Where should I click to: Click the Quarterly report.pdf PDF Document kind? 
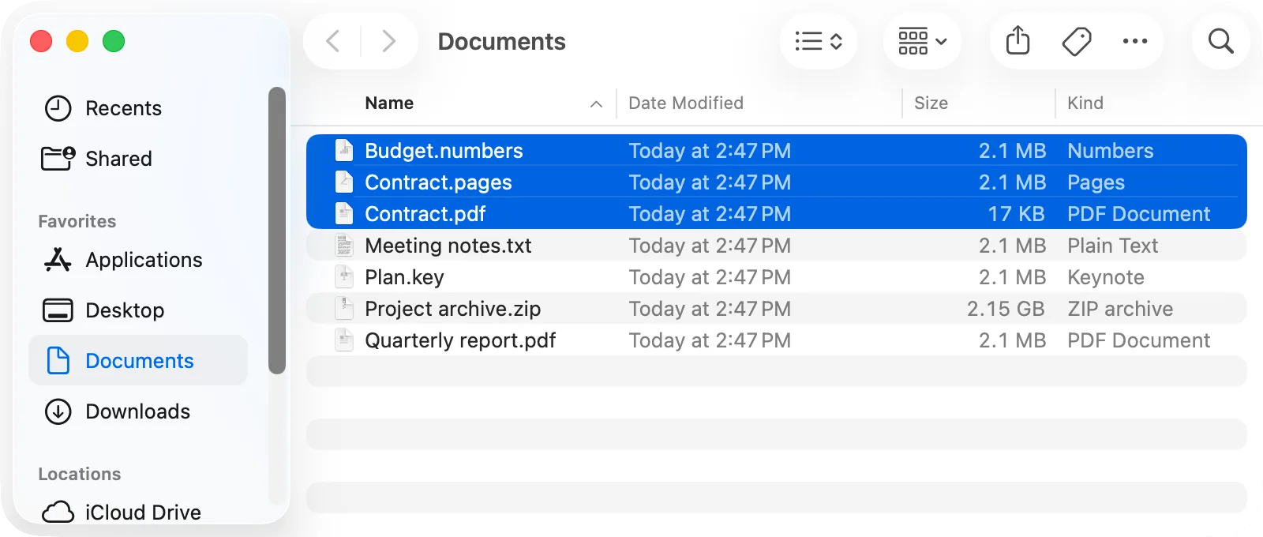pos(1138,340)
